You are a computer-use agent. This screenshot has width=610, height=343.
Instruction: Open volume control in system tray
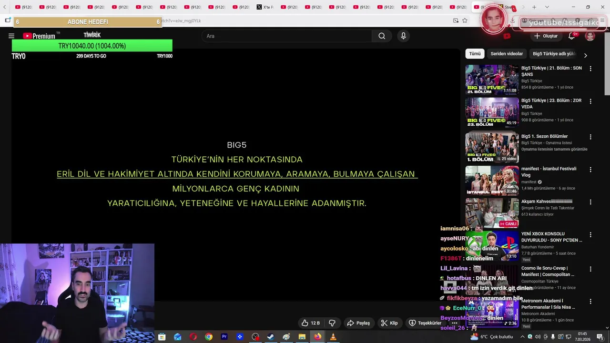(538, 337)
